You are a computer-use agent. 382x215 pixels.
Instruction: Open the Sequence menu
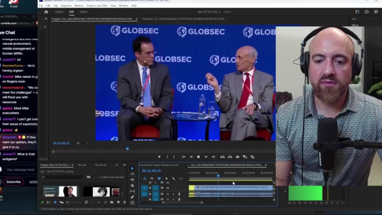(66, 6)
